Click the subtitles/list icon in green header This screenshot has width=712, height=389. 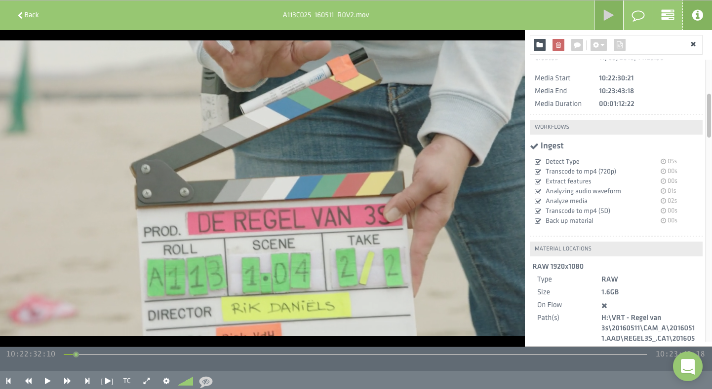click(668, 15)
